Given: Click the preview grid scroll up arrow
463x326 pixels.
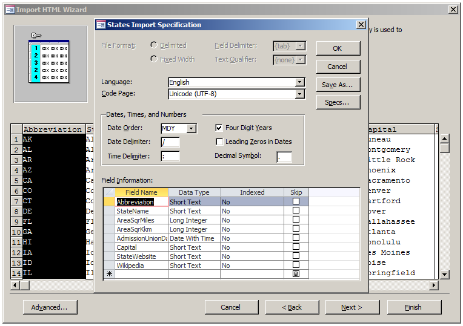Looking at the screenshot, I should [444, 139].
